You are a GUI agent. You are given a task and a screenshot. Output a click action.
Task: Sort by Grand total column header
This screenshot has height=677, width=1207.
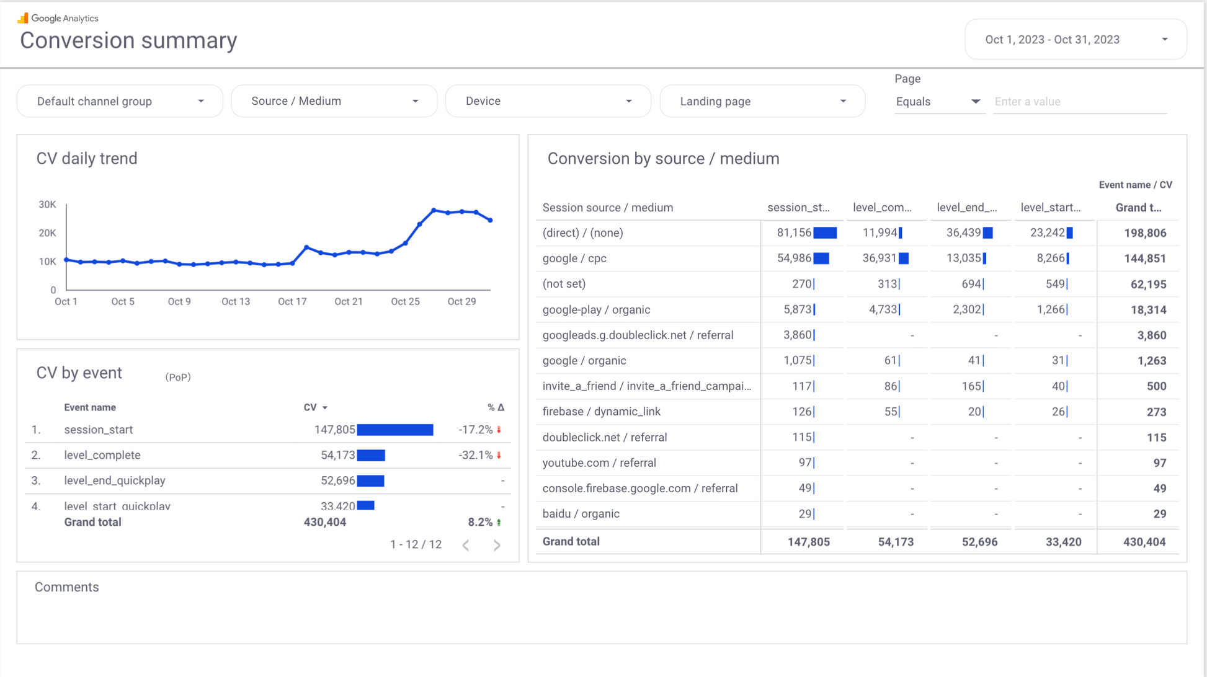pyautogui.click(x=1138, y=208)
